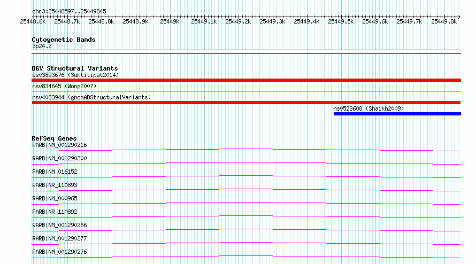The height and width of the screenshot is (264, 476).
Task: Click the 25448.6k ruler tick label
Action: pos(33,21)
